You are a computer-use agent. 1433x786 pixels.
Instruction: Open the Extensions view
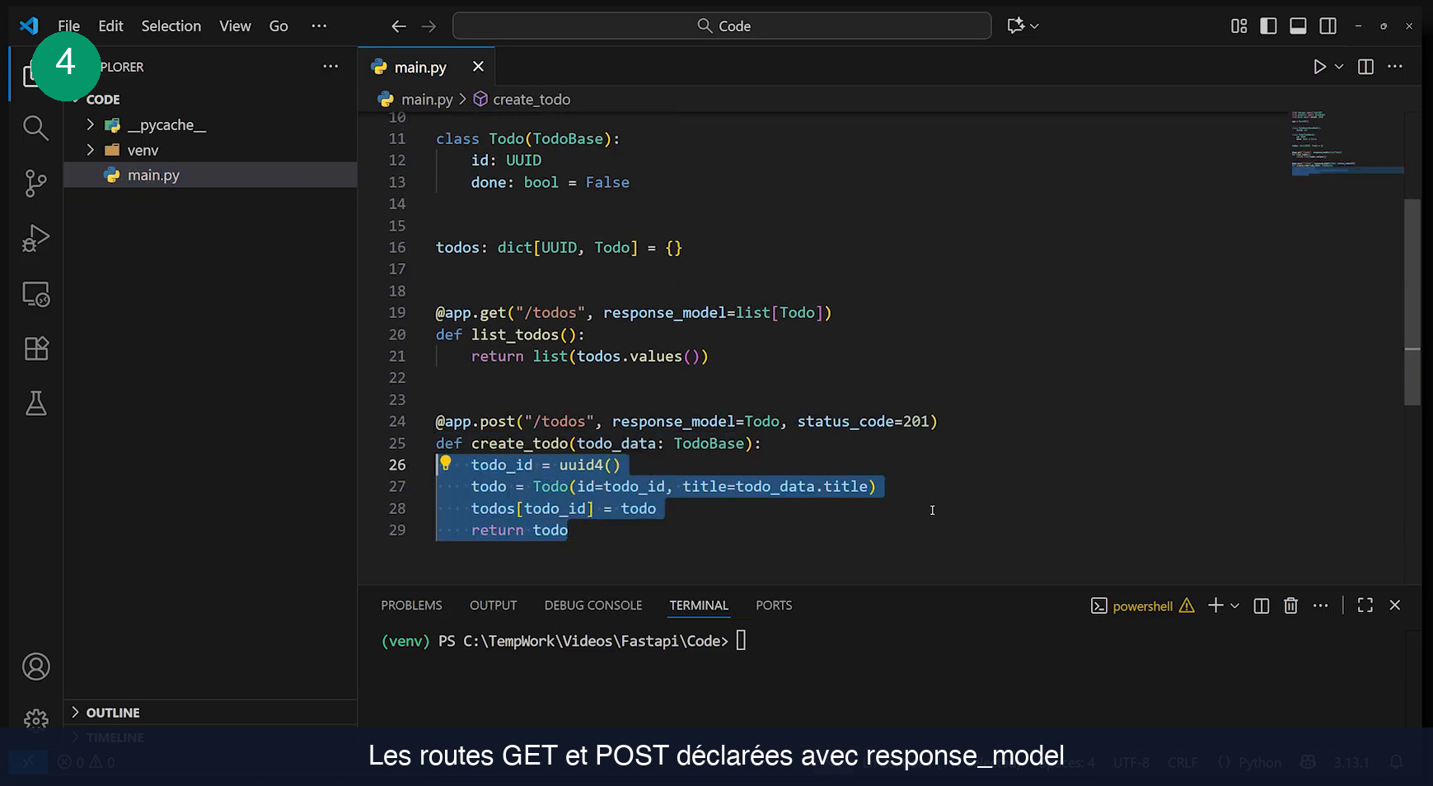coord(35,349)
